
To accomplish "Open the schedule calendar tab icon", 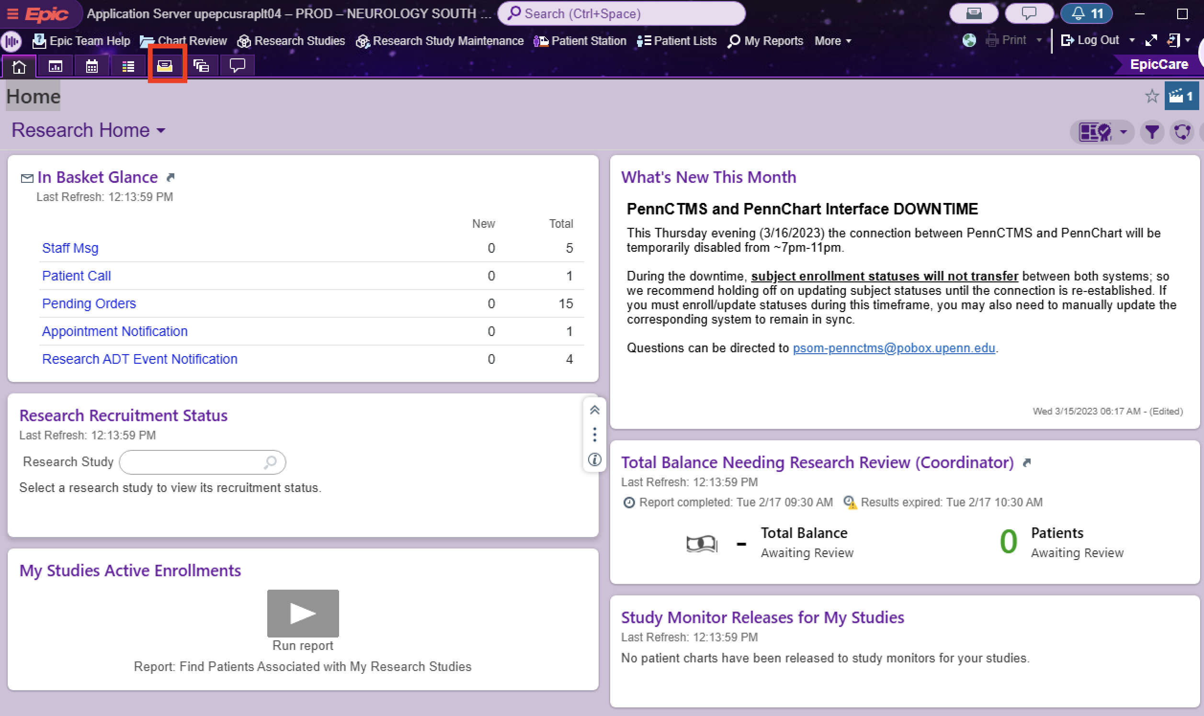I will tap(92, 66).
